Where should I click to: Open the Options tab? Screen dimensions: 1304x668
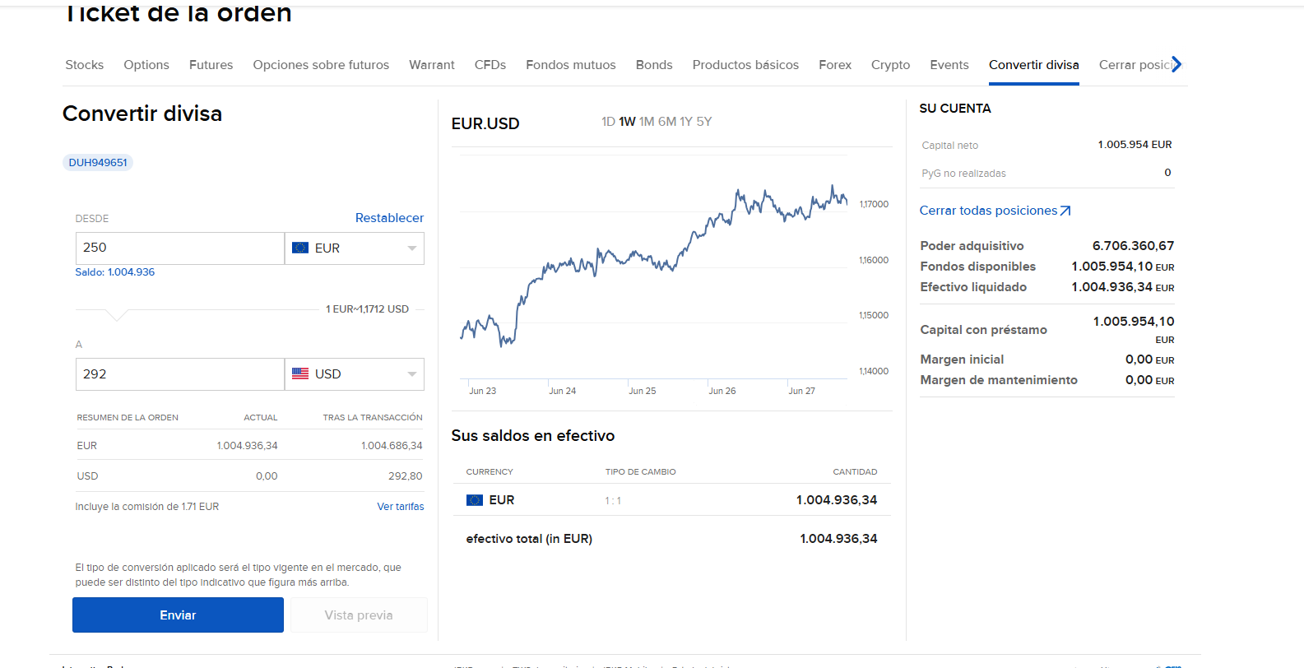point(146,65)
